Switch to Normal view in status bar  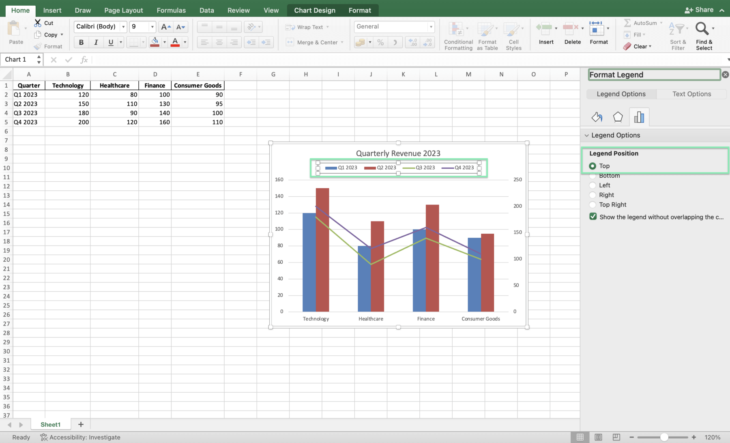(x=580, y=437)
